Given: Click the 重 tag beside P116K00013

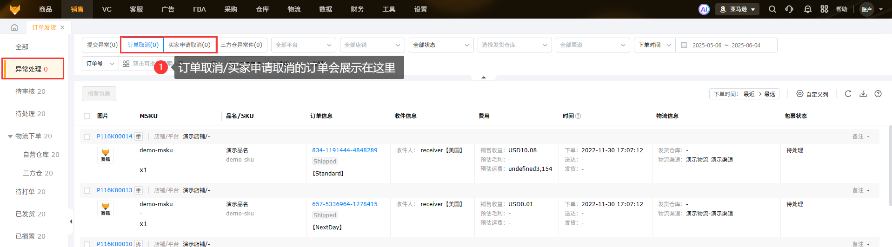Looking at the screenshot, I should [x=138, y=190].
